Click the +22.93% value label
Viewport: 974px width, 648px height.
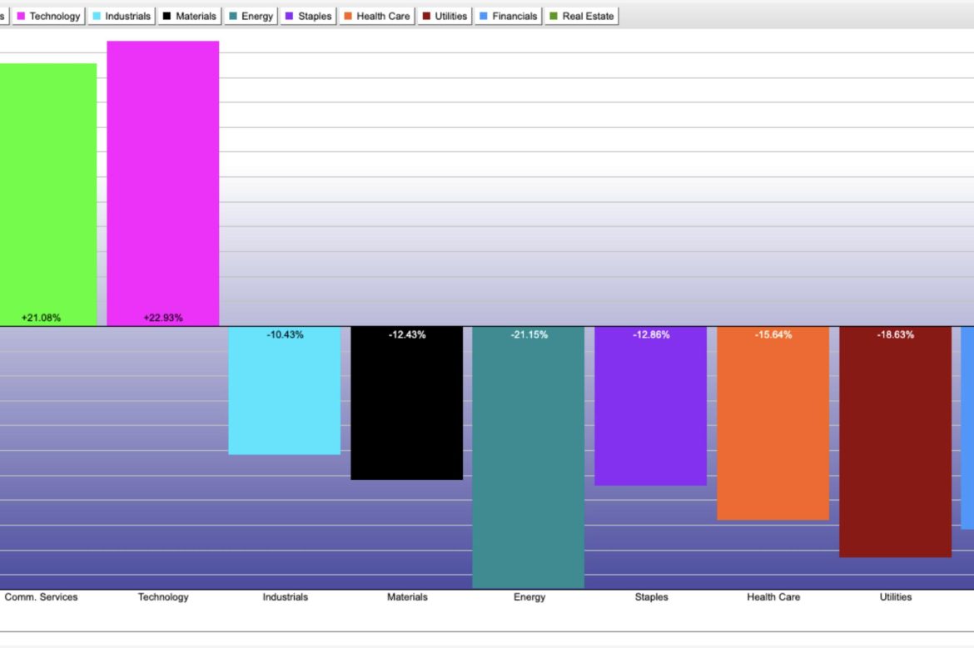coord(162,318)
